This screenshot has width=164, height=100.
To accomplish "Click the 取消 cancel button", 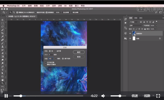I will point(79,57).
